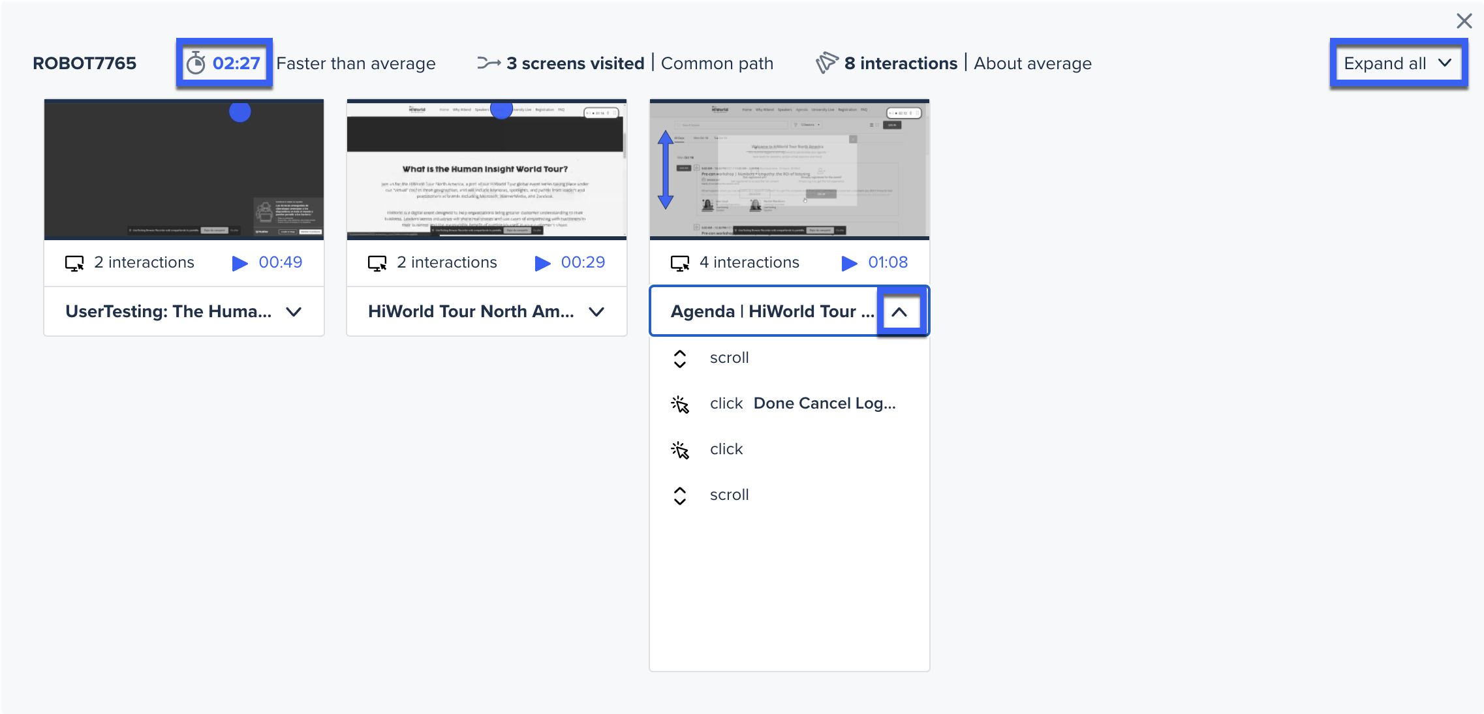Screen dimensions: 1484x714
Task: Click the cursor icon on the unlabeled click row
Action: (680, 450)
